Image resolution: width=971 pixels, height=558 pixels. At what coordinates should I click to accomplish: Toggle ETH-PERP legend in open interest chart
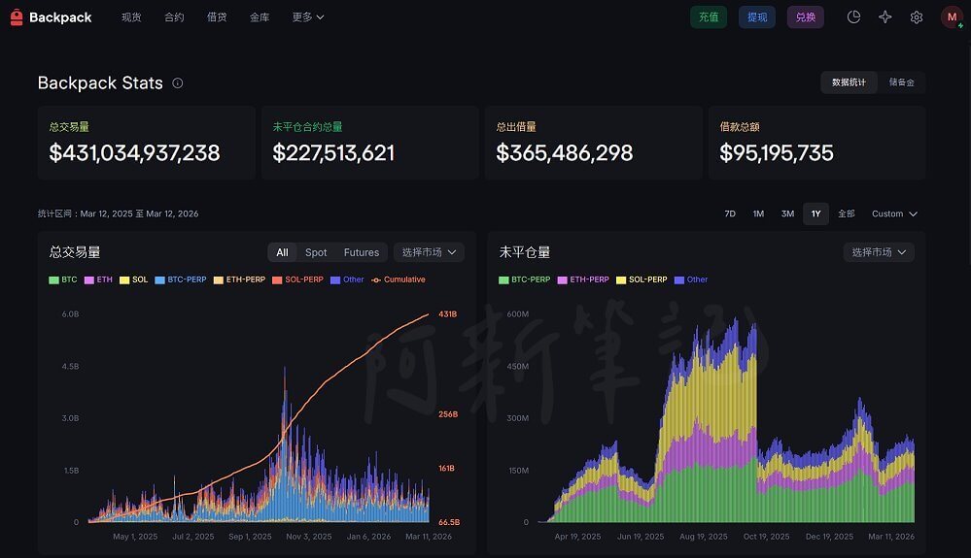583,279
